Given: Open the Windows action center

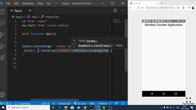Looking at the screenshot, I should point(192,107).
